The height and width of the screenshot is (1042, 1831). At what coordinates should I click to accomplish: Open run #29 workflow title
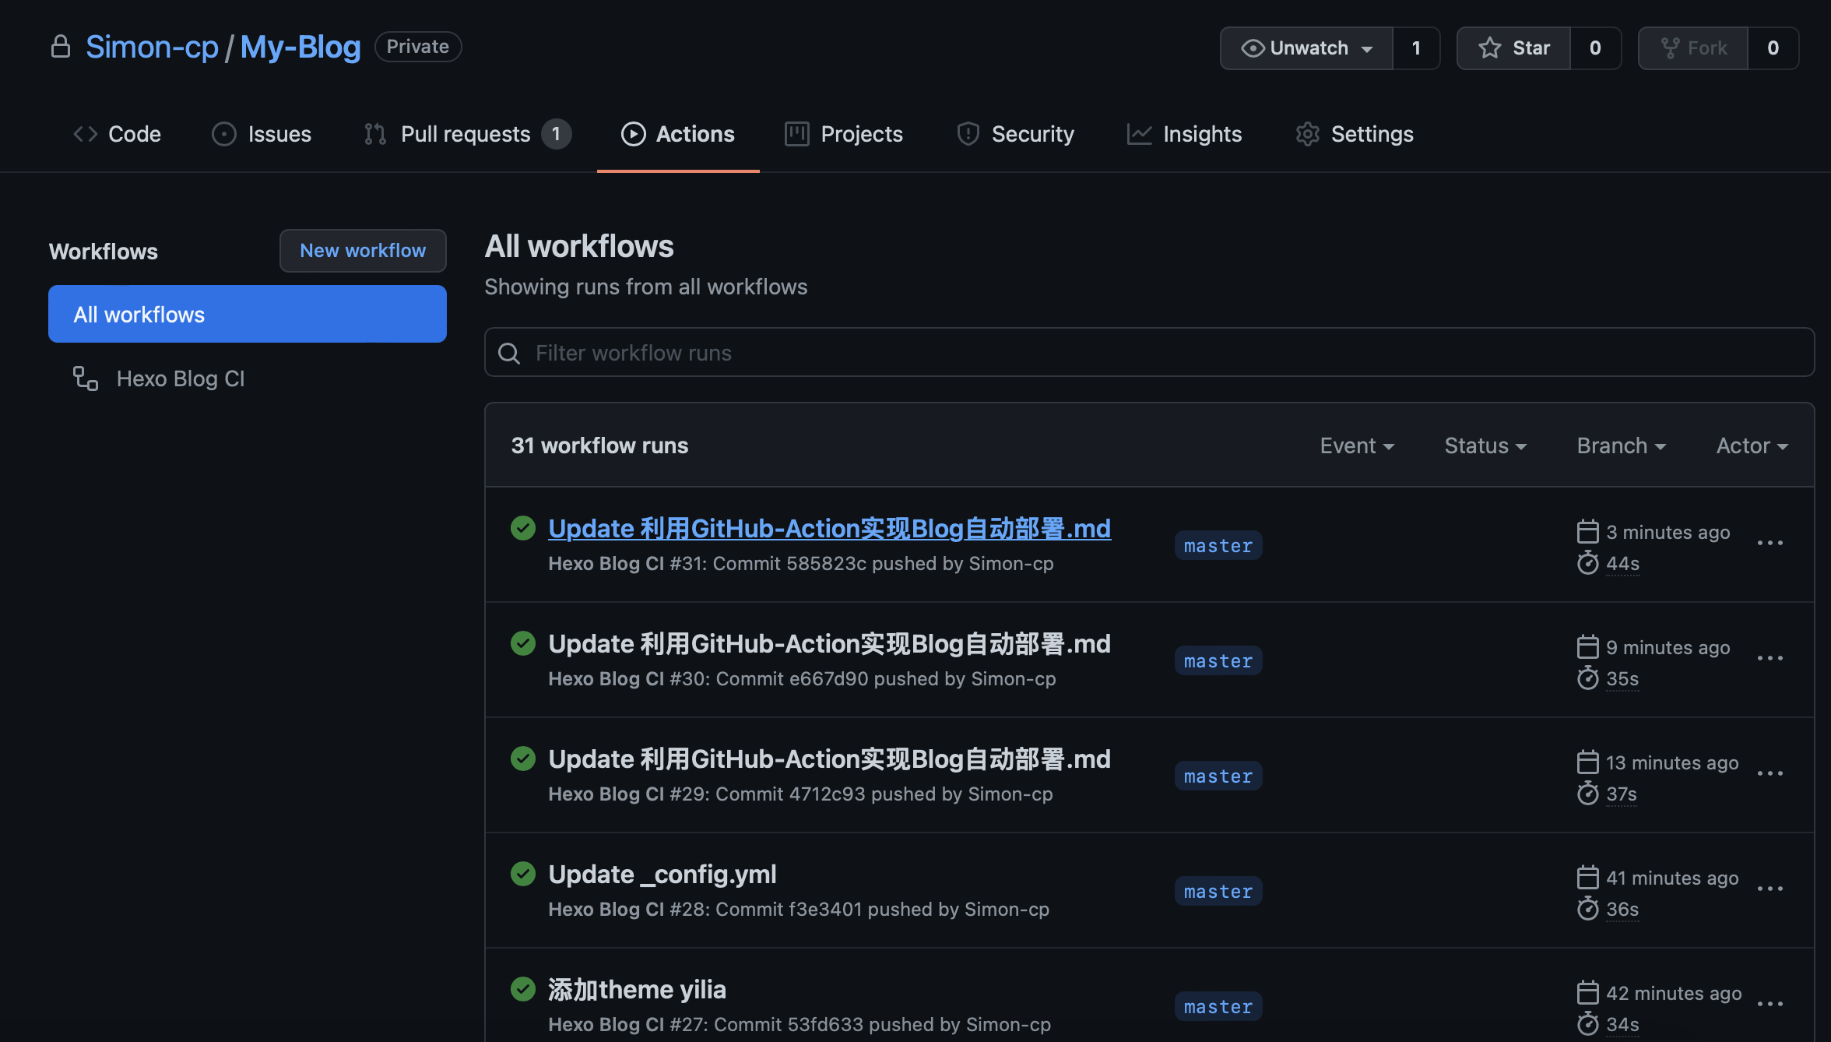(830, 759)
